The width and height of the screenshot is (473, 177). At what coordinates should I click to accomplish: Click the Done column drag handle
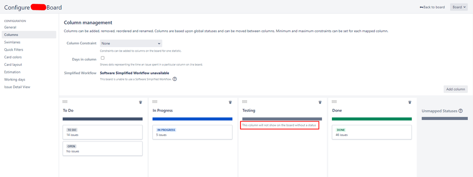[334, 102]
